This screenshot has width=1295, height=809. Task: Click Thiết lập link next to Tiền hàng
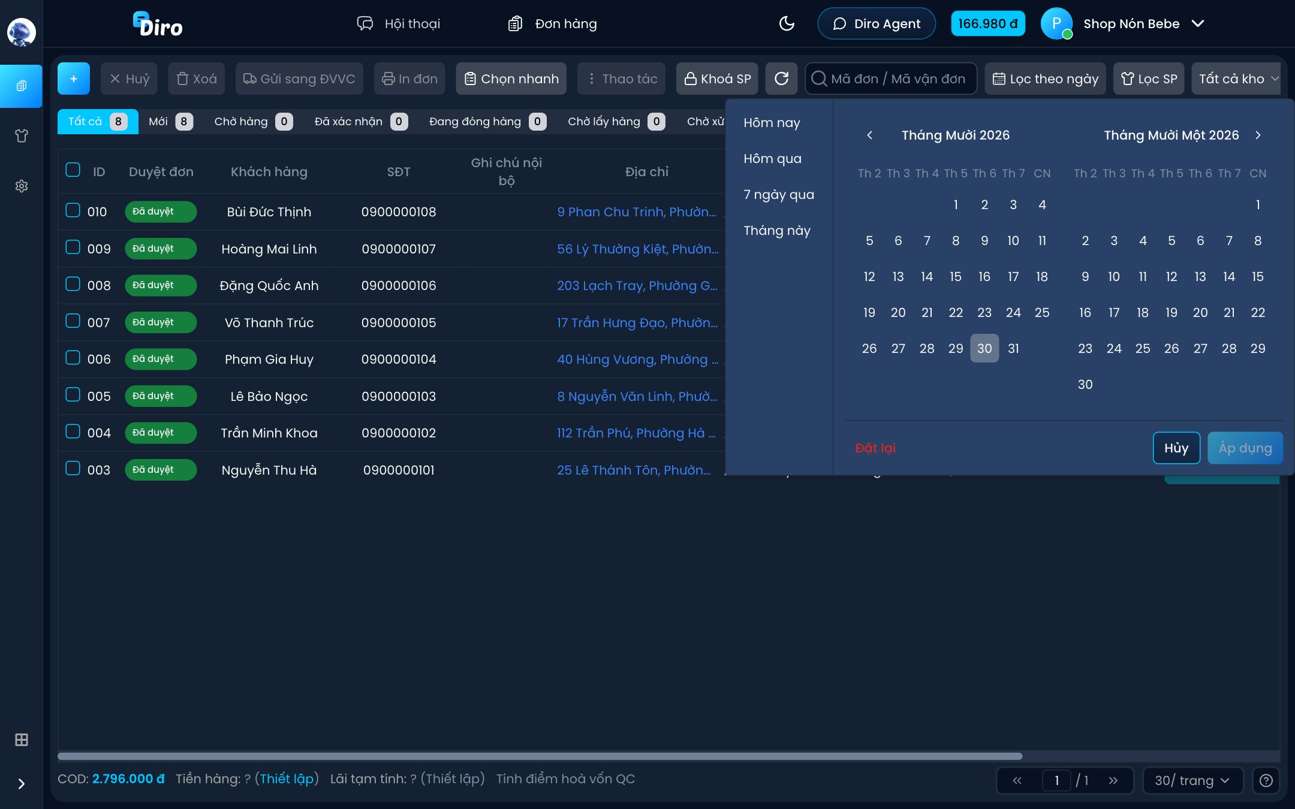[x=287, y=778]
